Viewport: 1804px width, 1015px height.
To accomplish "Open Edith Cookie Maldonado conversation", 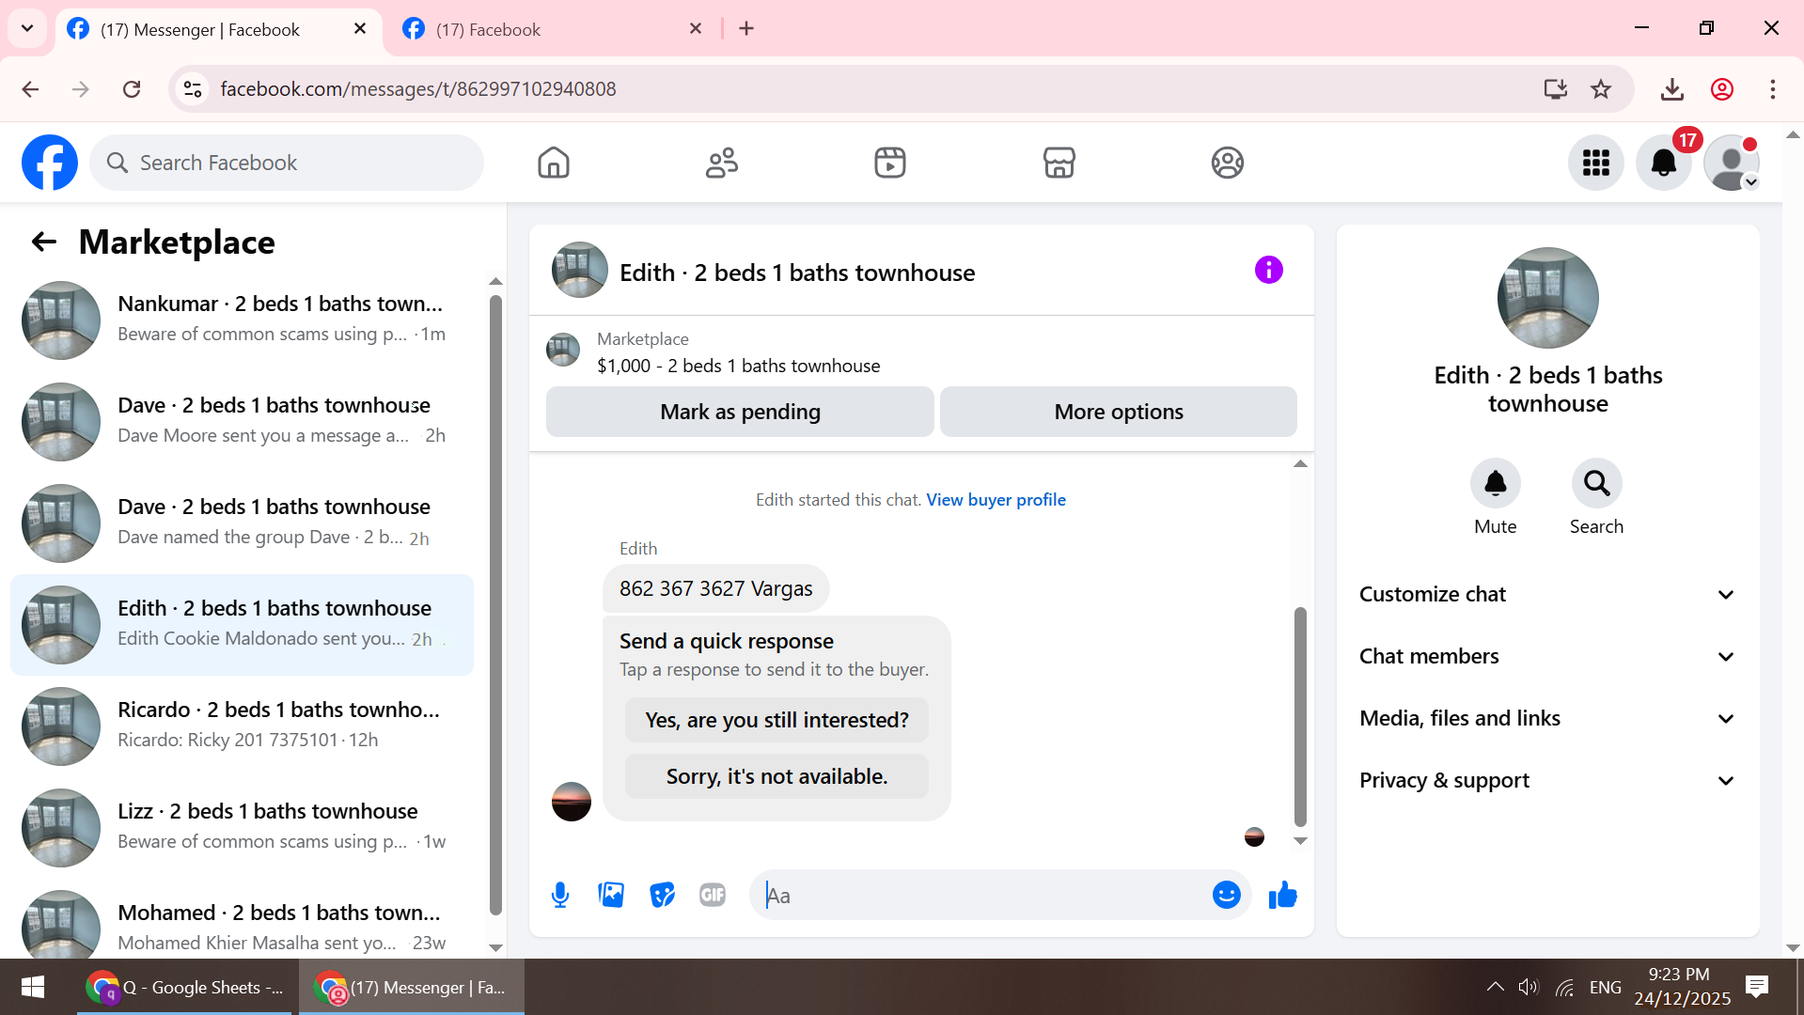I will (243, 624).
